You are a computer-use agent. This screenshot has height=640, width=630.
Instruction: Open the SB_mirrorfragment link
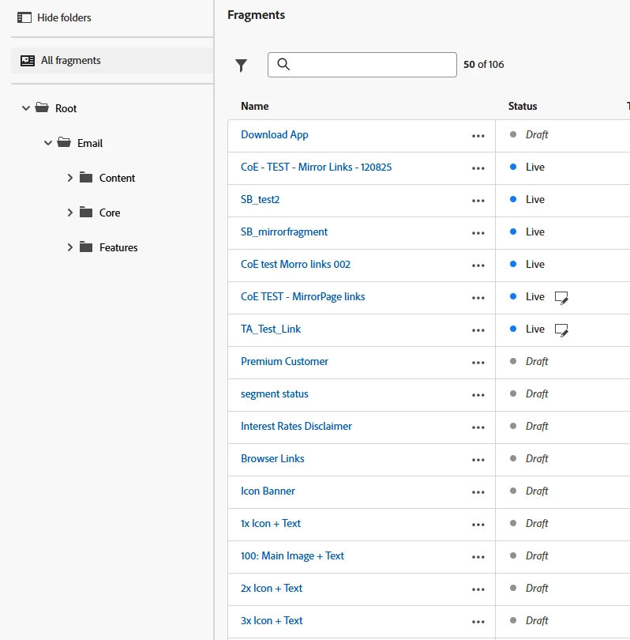point(284,232)
